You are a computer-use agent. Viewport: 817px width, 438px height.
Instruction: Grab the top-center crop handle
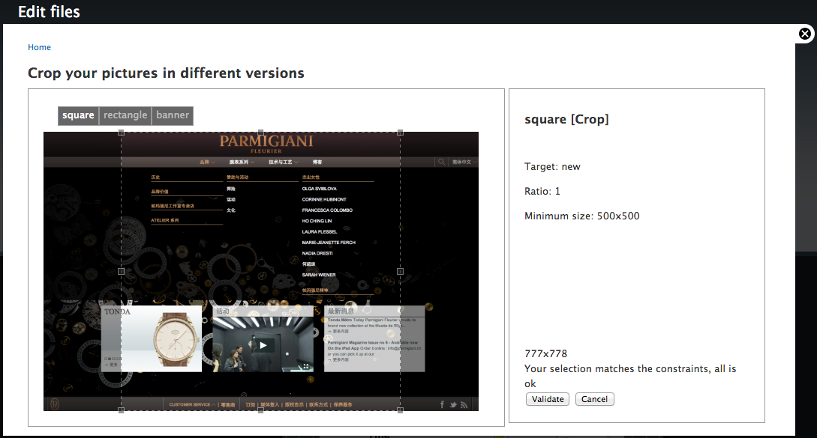point(260,133)
